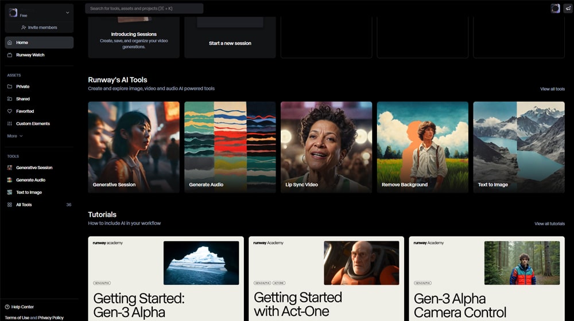Click the Generate Audio tool icon
The height and width of the screenshot is (321, 574).
pyautogui.click(x=10, y=180)
